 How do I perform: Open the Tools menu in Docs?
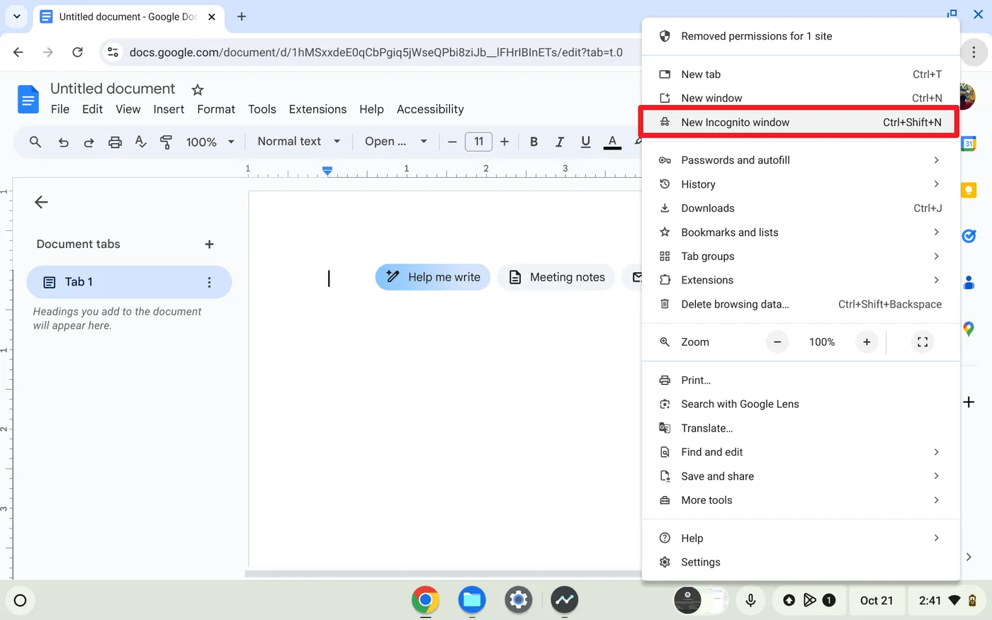tap(262, 109)
